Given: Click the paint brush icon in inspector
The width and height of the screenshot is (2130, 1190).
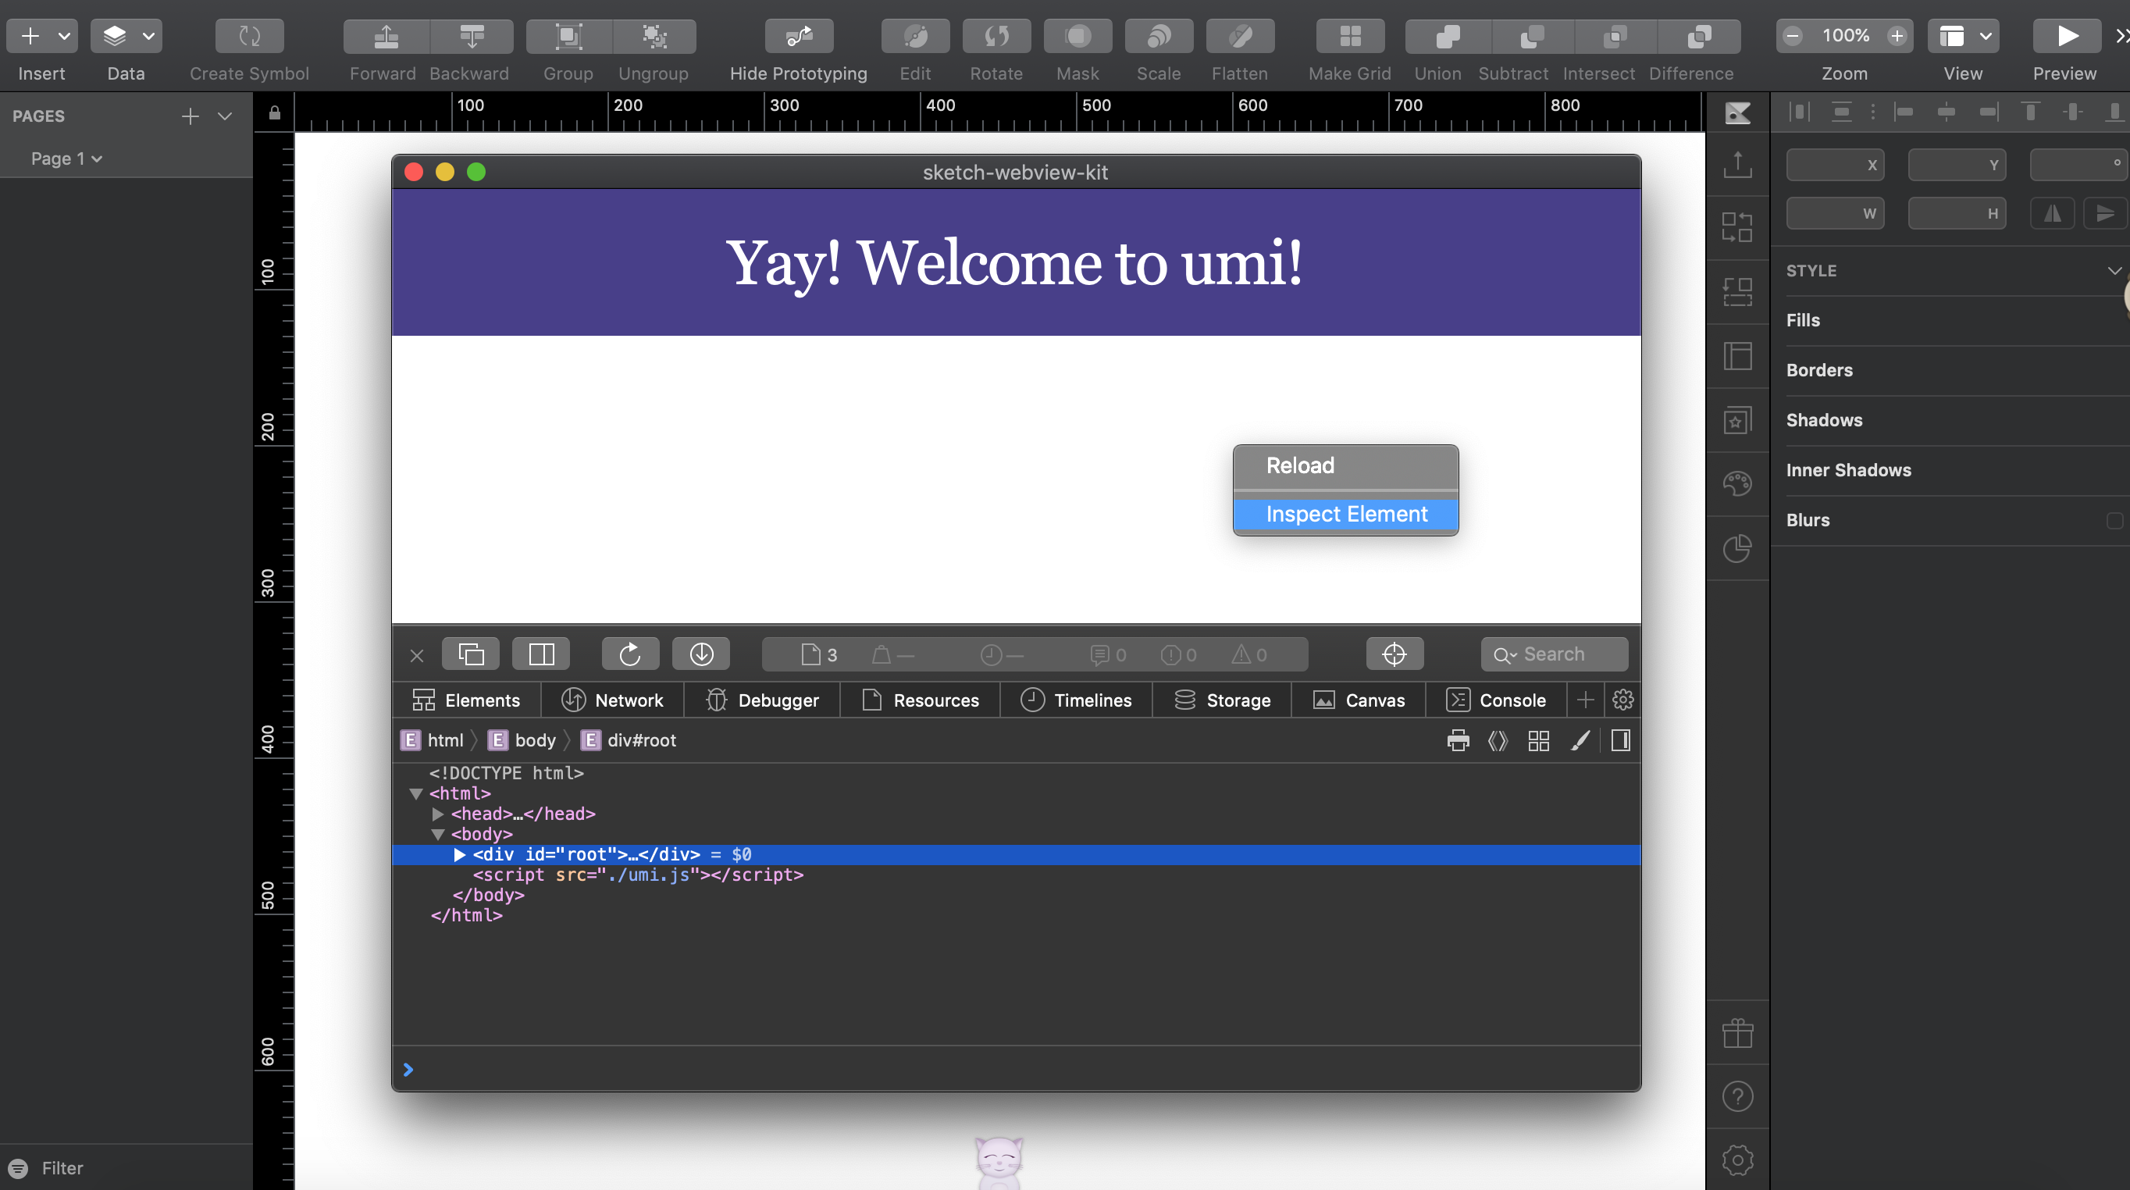Looking at the screenshot, I should 1580,740.
